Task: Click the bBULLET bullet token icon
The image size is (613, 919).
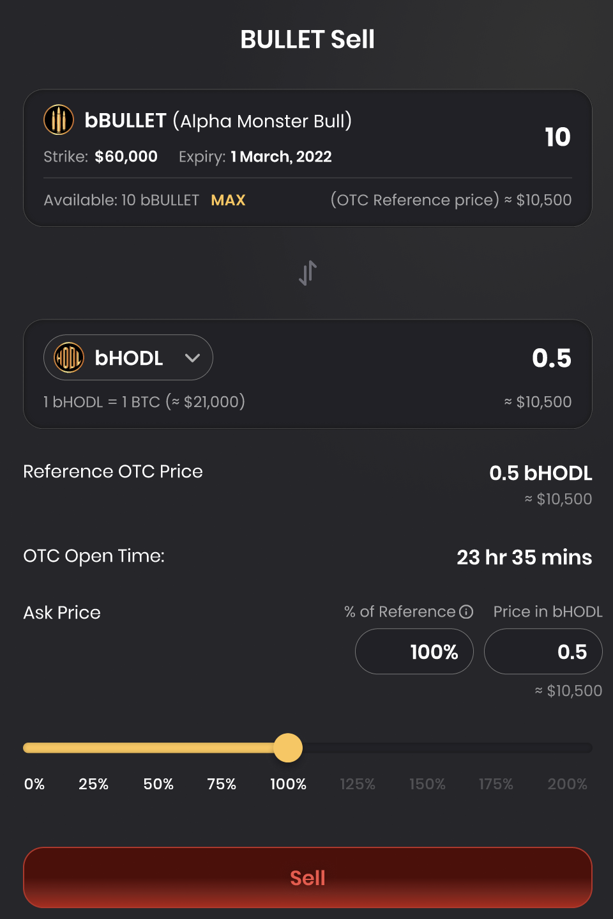Action: [x=59, y=120]
